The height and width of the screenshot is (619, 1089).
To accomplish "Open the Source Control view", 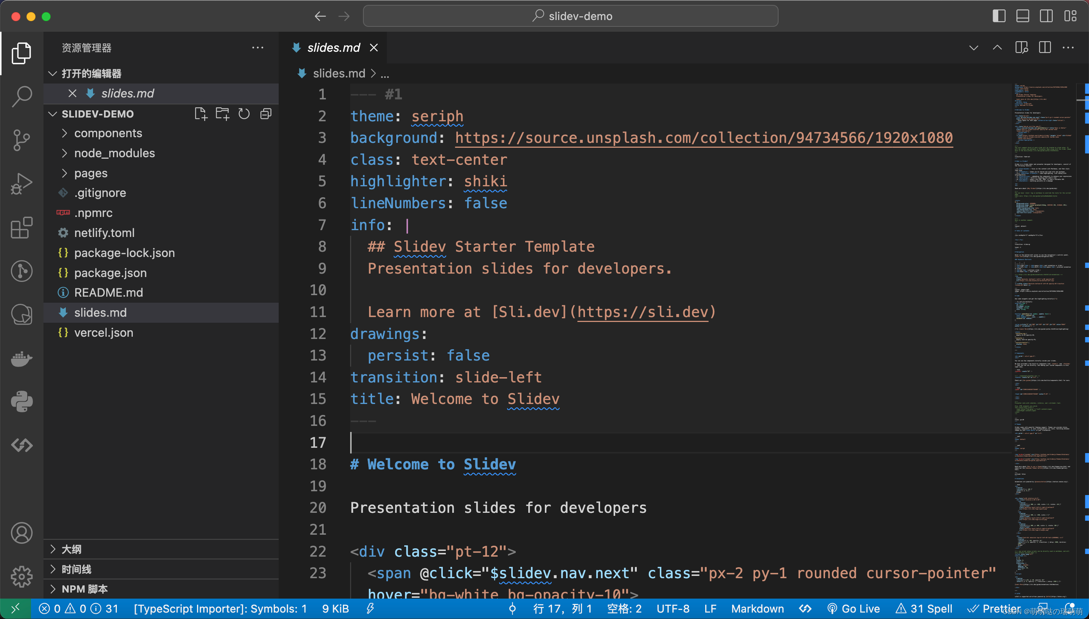I will 21,140.
